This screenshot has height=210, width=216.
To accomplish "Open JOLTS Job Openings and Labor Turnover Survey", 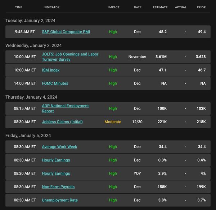I will (x=70, y=57).
